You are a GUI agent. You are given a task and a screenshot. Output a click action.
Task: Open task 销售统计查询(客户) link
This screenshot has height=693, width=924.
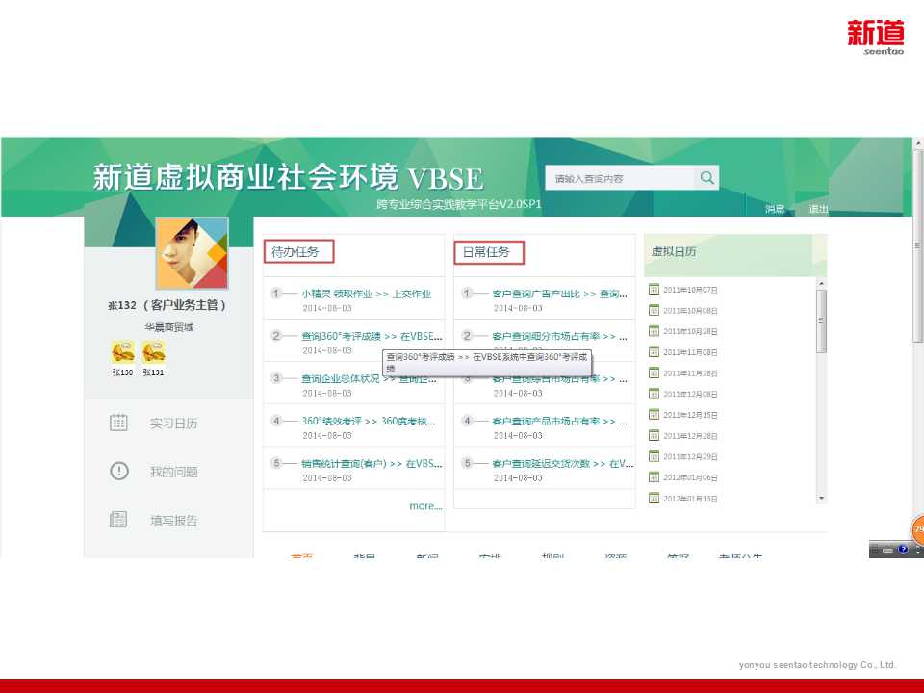[x=372, y=463]
